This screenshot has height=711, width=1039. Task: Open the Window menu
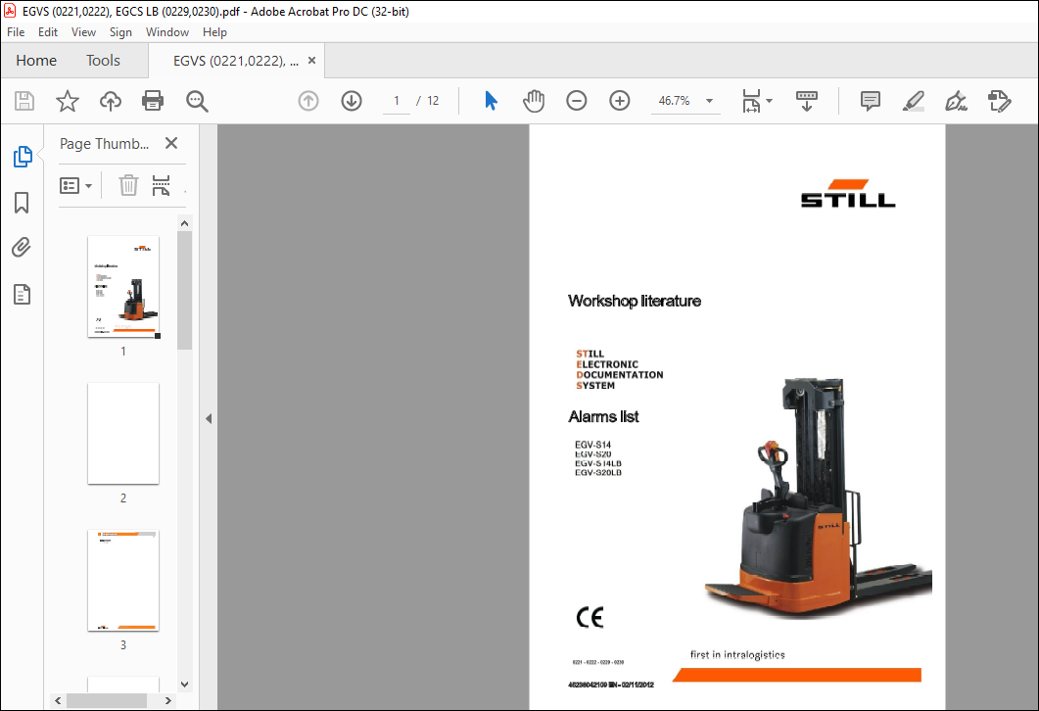click(167, 31)
